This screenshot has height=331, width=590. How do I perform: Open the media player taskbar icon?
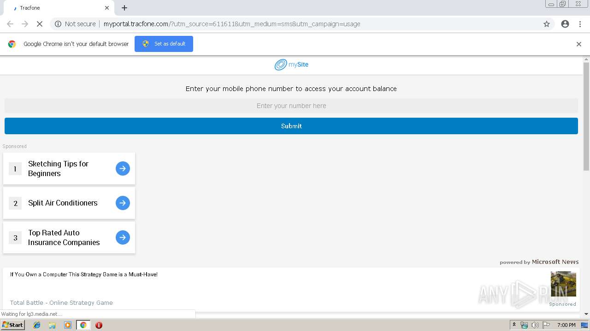68,325
